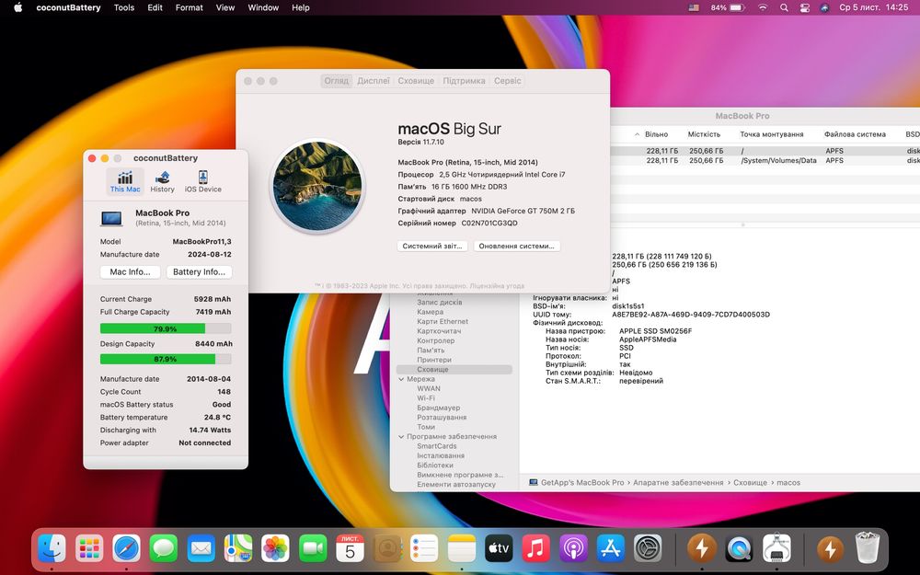920x575 pixels.
Task: Activate Siri from the menu bar
Action: pos(824,7)
